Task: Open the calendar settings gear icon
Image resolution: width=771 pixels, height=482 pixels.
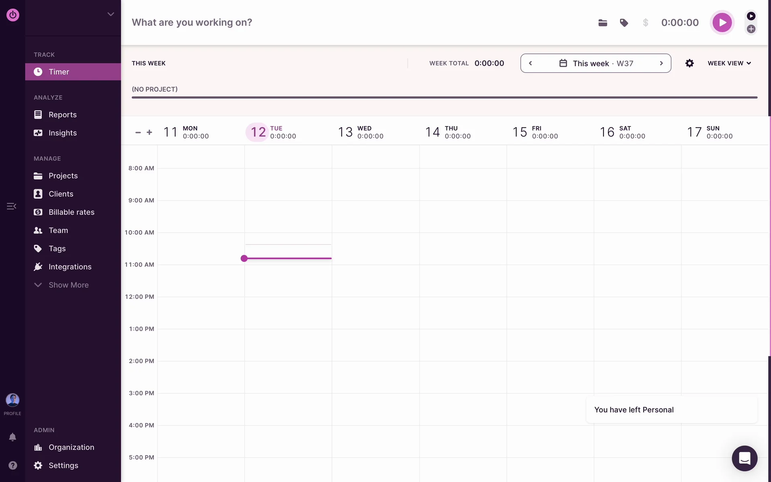Action: 689,63
